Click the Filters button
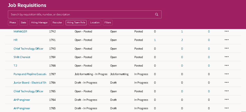246x112 pixels. click(108, 23)
